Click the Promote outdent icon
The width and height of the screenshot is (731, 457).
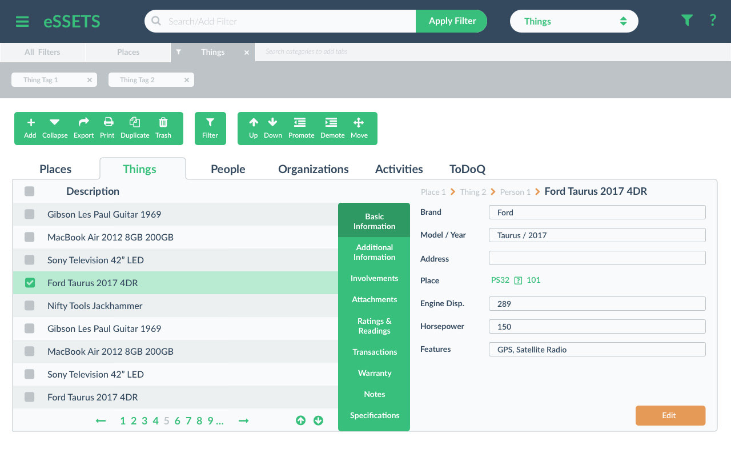pyautogui.click(x=300, y=122)
